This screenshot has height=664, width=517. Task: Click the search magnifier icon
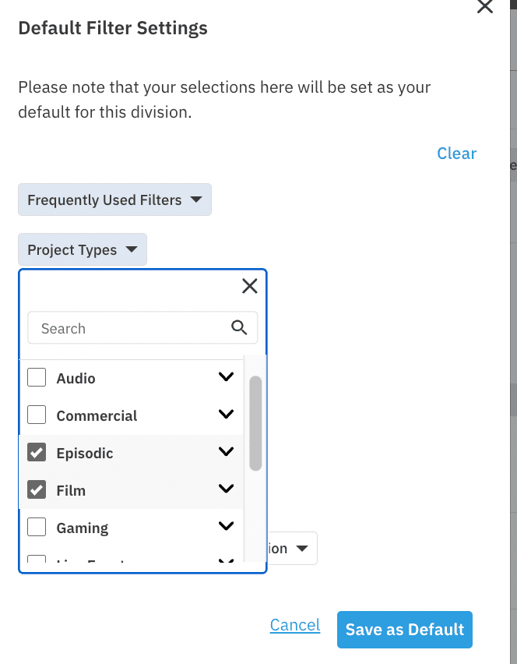point(239,327)
